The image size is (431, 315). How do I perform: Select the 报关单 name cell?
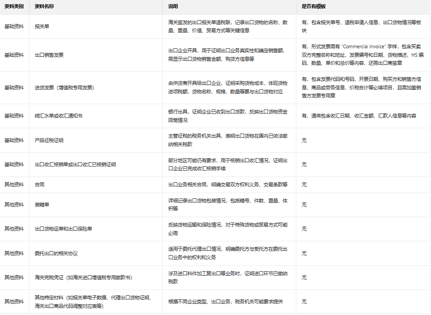pos(42,26)
